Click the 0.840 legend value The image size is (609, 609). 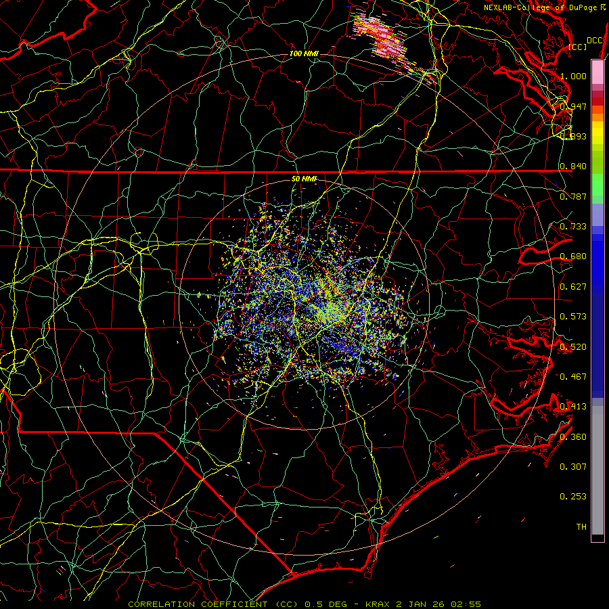pos(573,166)
